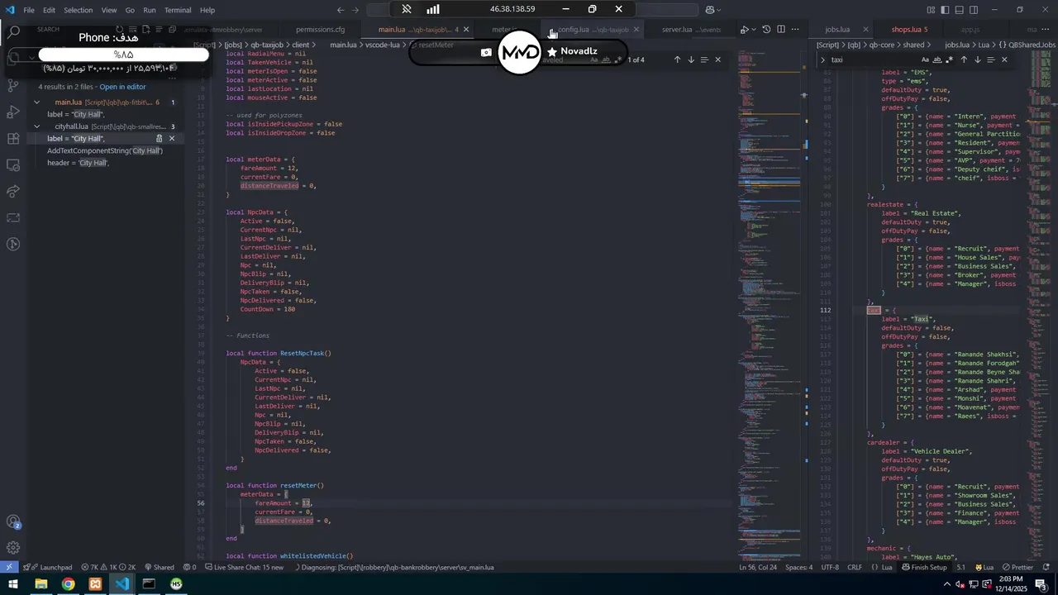Open the Terminal menu
The height and width of the screenshot is (595, 1058).
[x=178, y=10]
